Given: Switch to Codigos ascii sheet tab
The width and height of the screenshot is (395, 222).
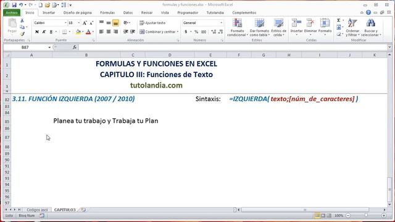Looking at the screenshot, I should pos(37,210).
